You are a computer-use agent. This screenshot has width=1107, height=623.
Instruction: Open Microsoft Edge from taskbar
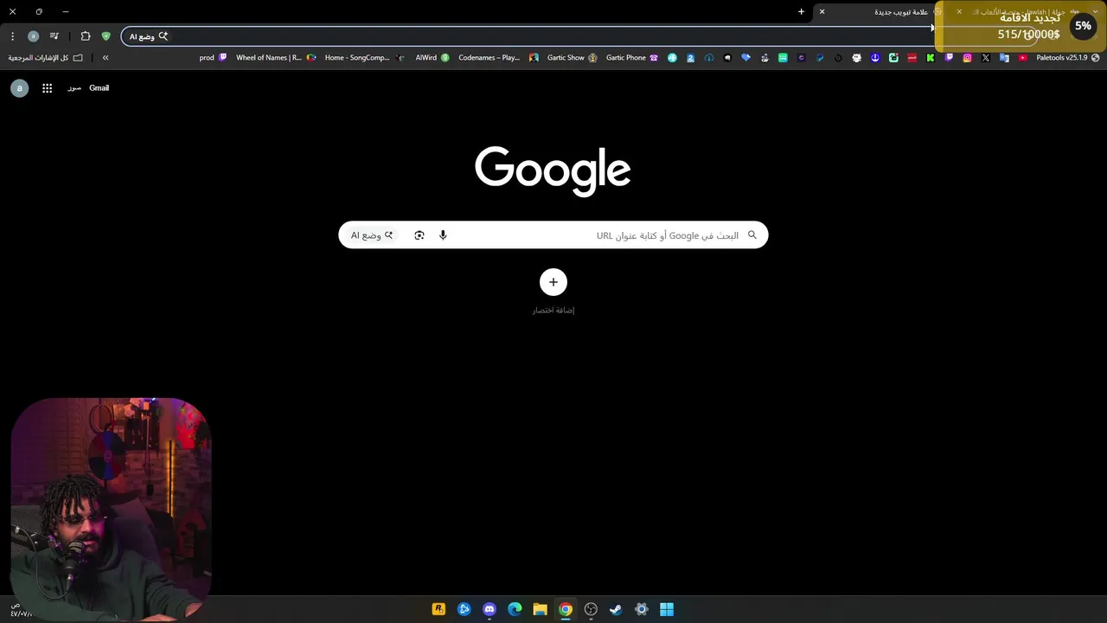click(515, 609)
